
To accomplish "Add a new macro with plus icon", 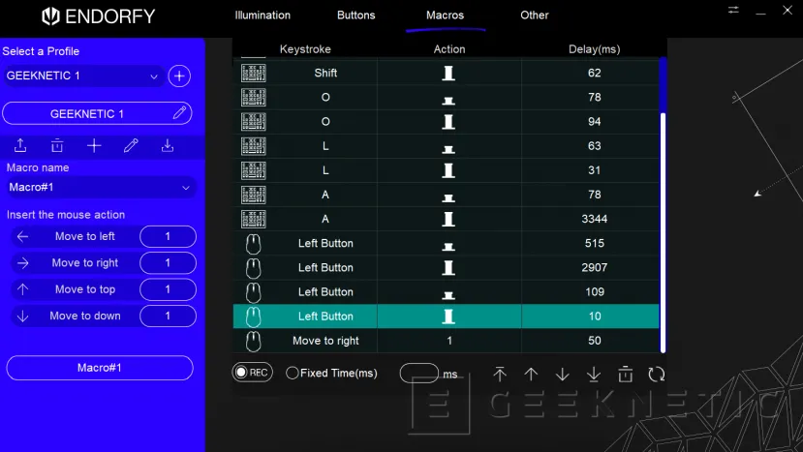I will tap(94, 146).
